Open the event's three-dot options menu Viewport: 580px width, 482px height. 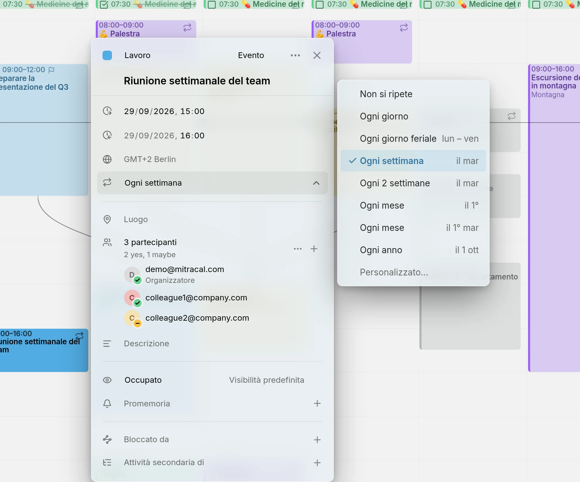(x=295, y=55)
